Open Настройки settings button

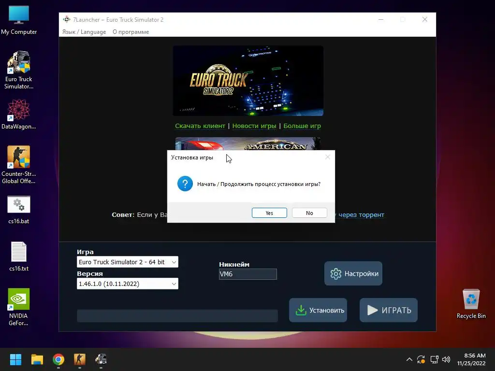click(353, 273)
